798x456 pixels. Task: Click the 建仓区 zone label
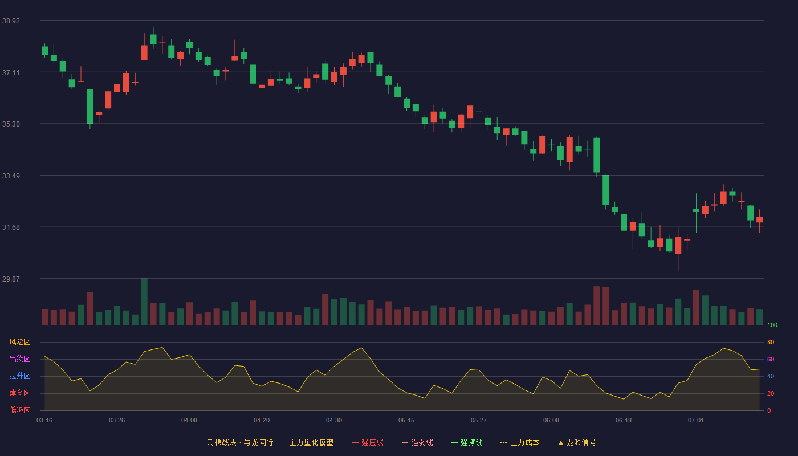tap(20, 393)
